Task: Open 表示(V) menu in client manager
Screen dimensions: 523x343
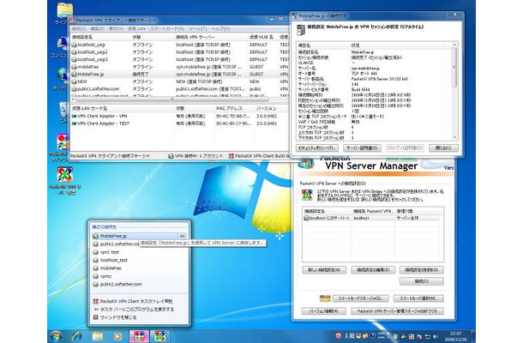Action: [116, 29]
